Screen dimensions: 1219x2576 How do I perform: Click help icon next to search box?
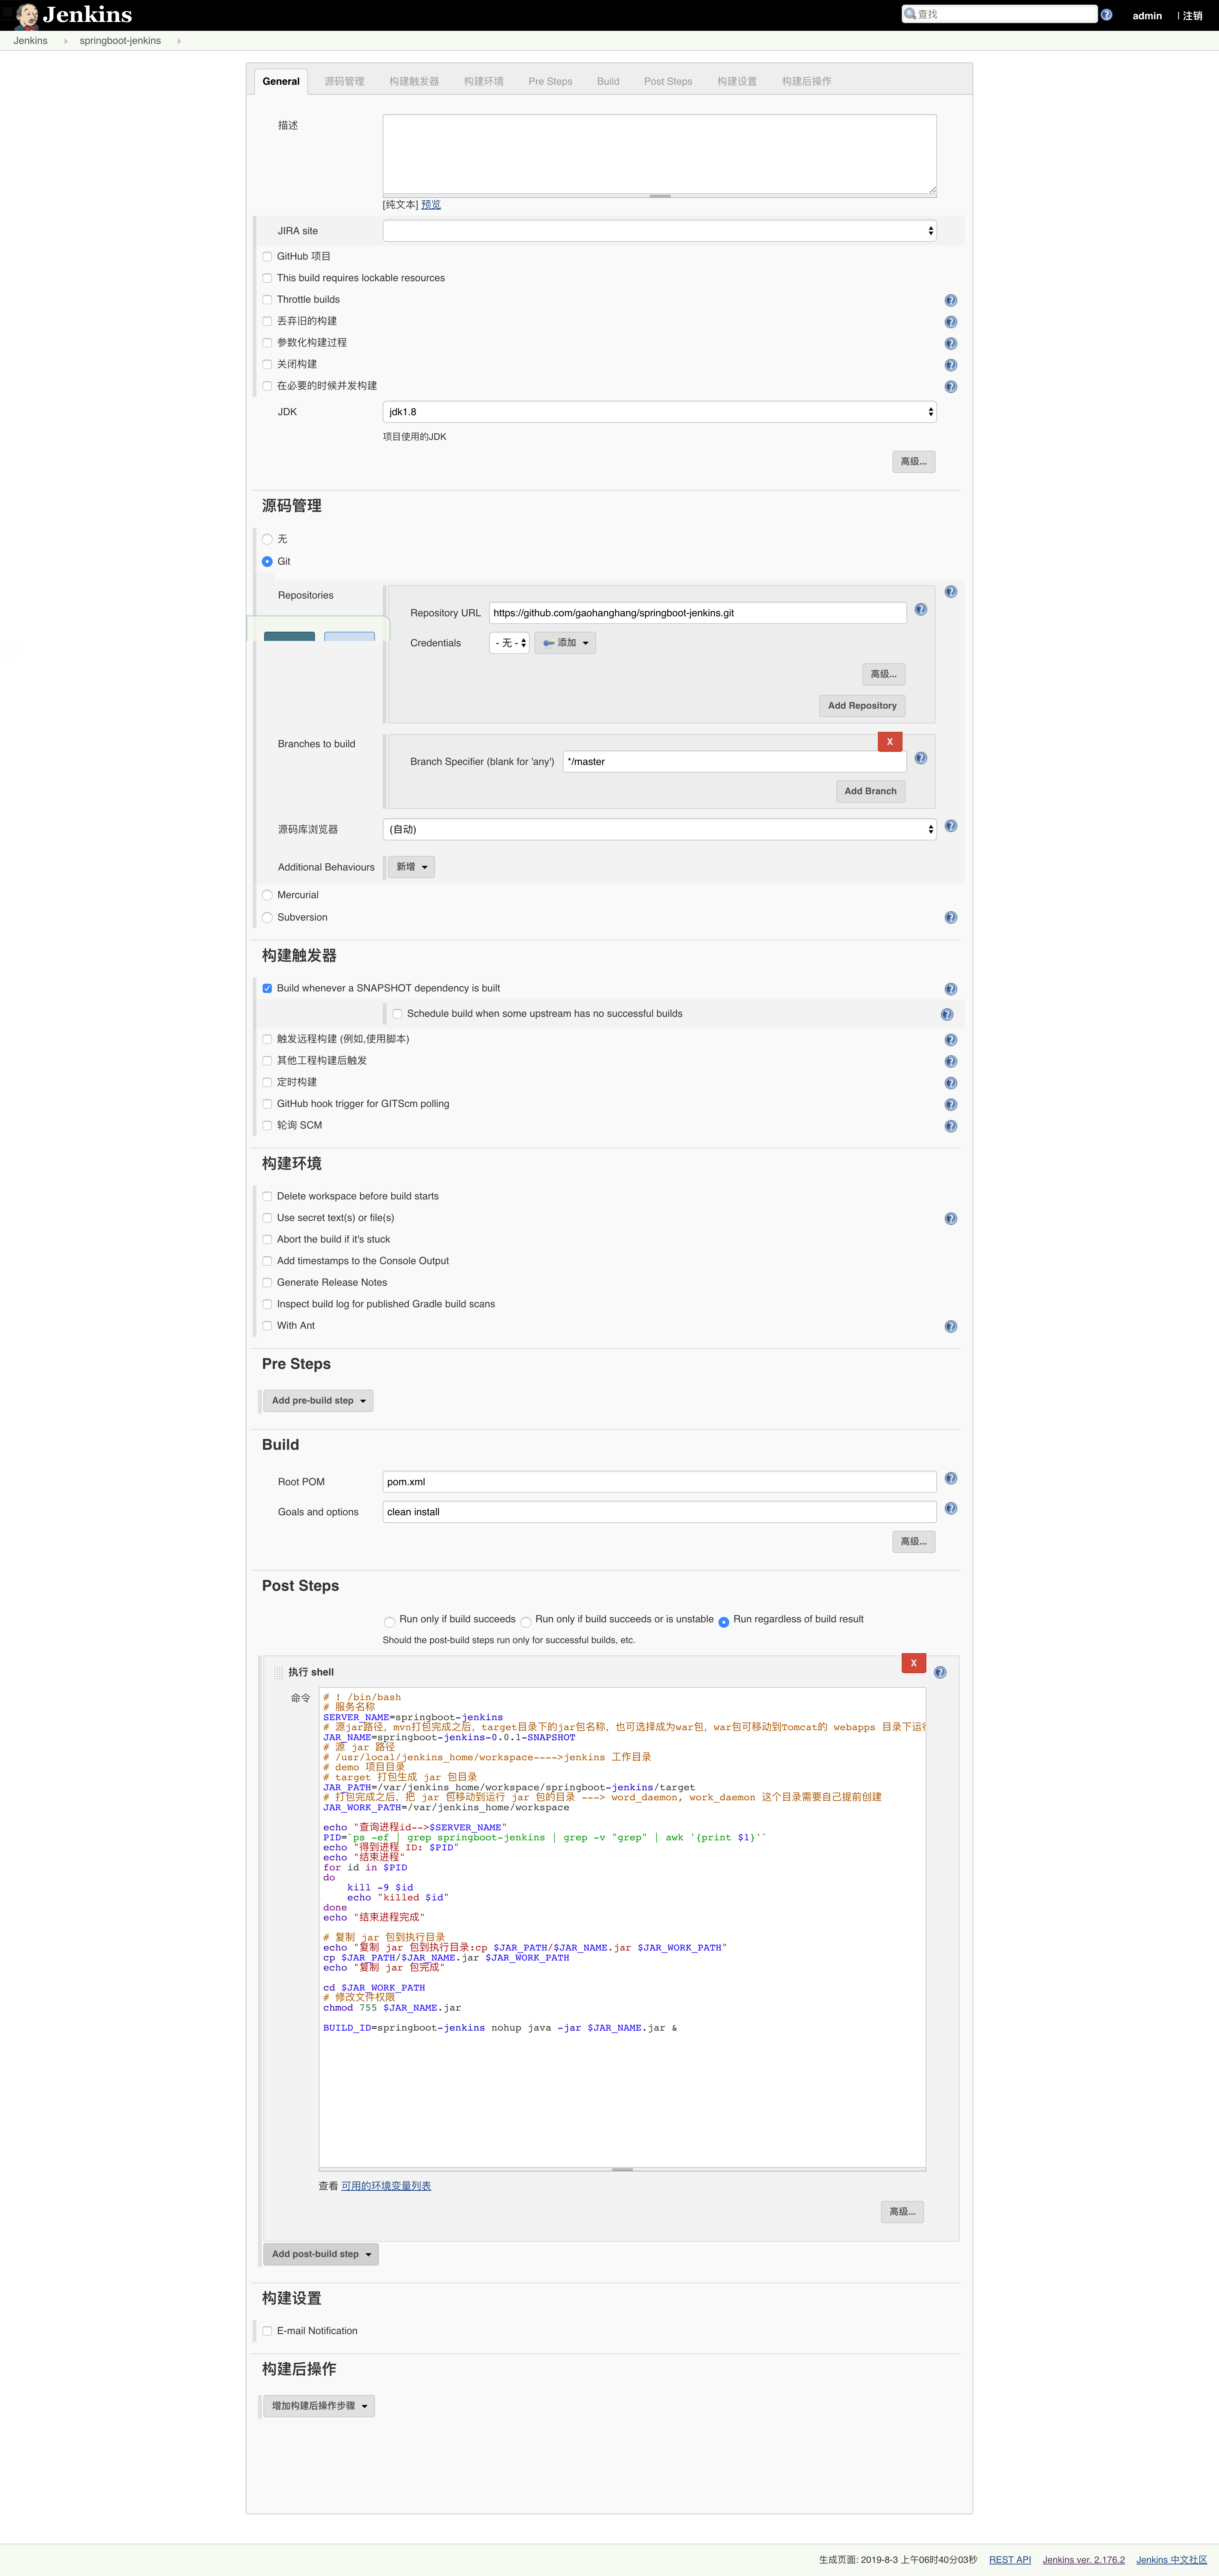(1106, 15)
